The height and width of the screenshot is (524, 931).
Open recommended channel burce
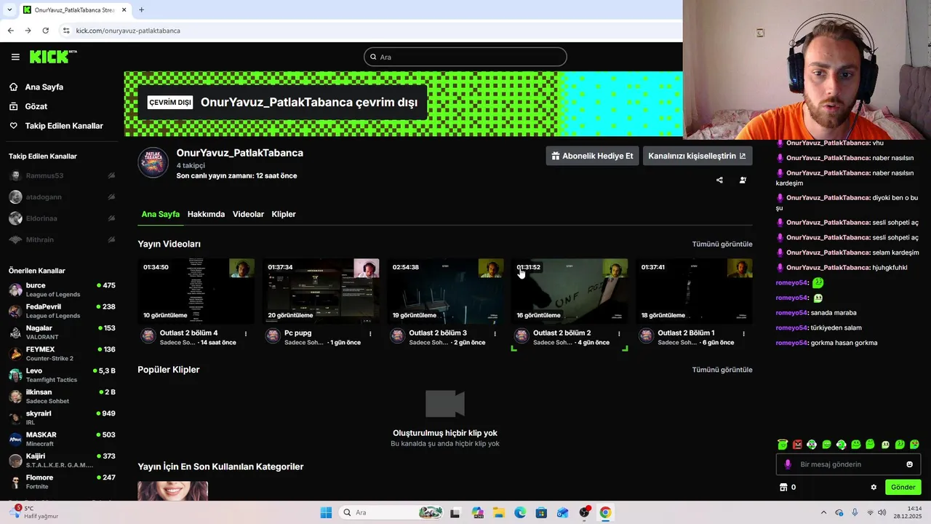pos(62,290)
